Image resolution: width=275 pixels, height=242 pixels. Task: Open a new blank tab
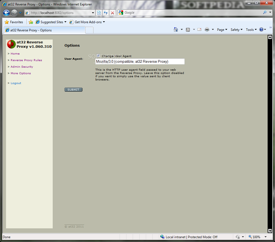pyautogui.click(x=89, y=30)
